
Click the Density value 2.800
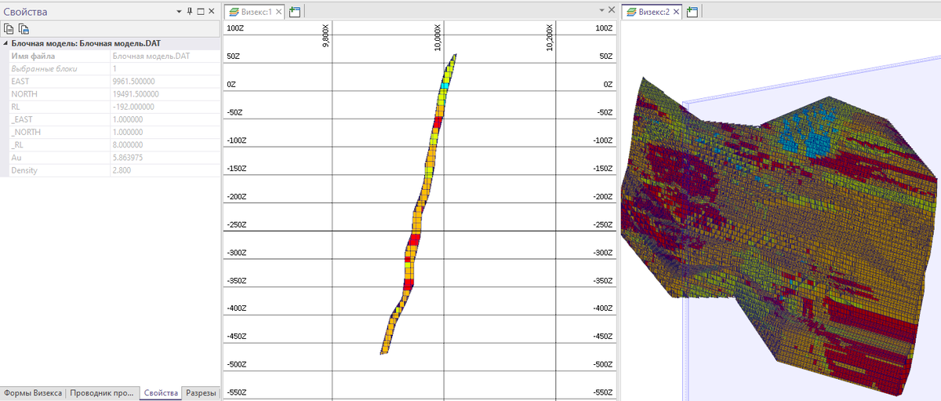(x=122, y=170)
